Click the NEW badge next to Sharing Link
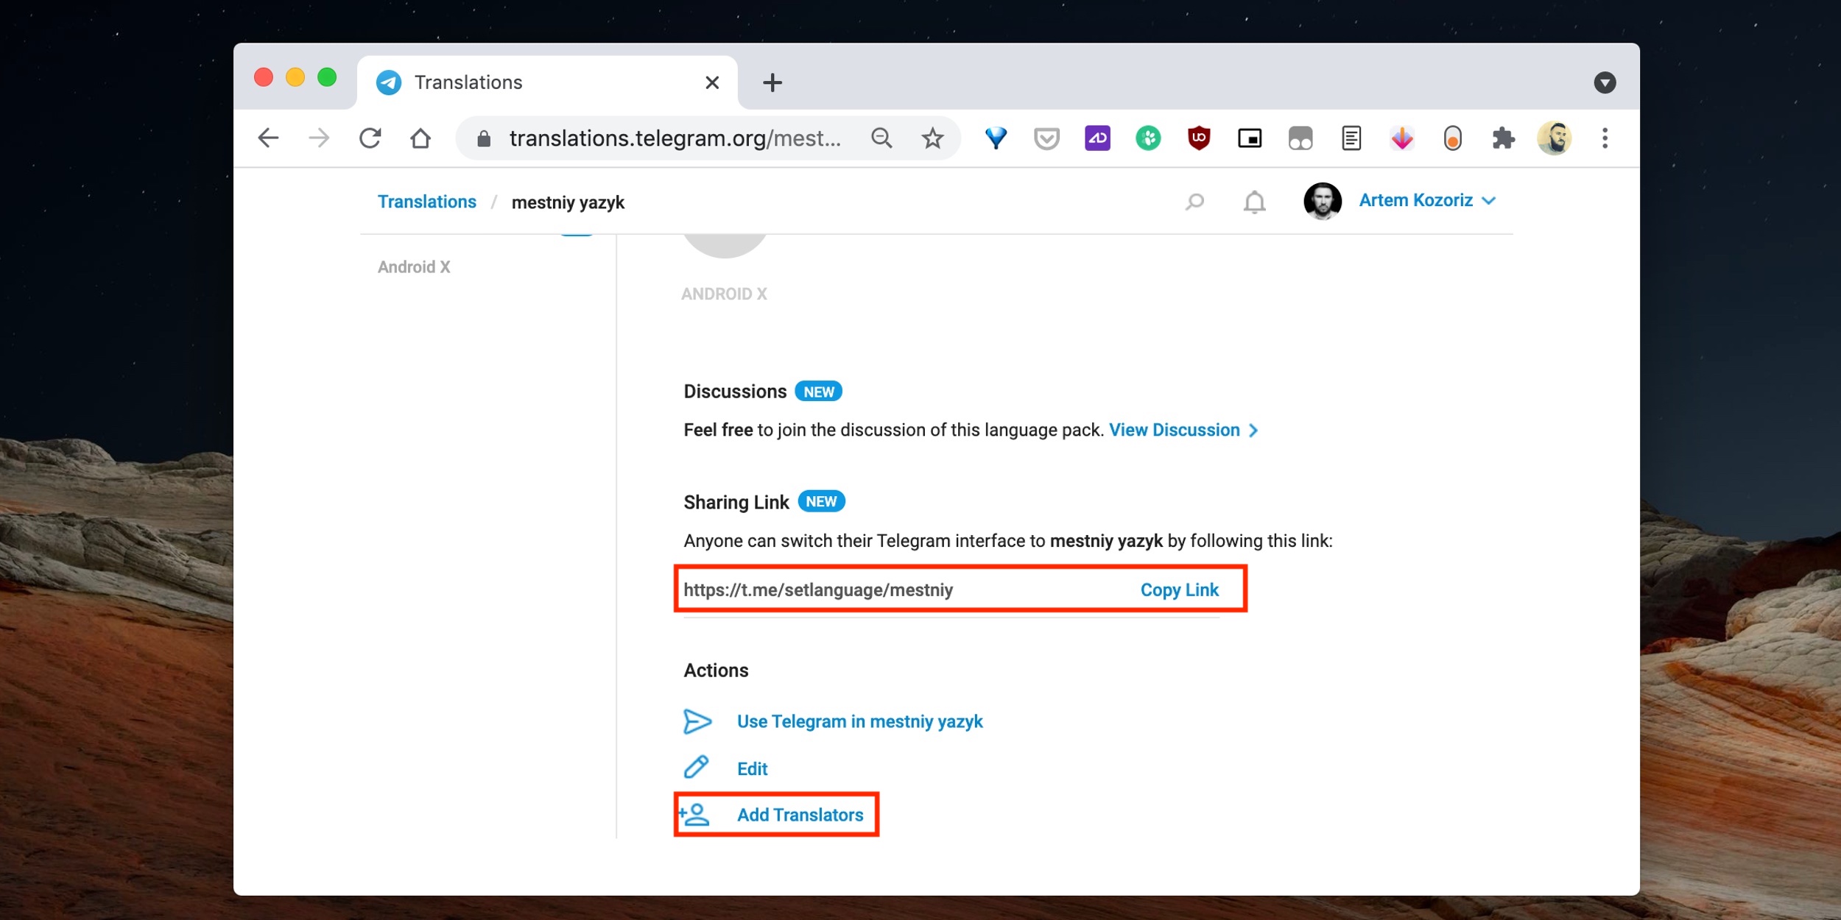This screenshot has height=920, width=1841. click(821, 501)
